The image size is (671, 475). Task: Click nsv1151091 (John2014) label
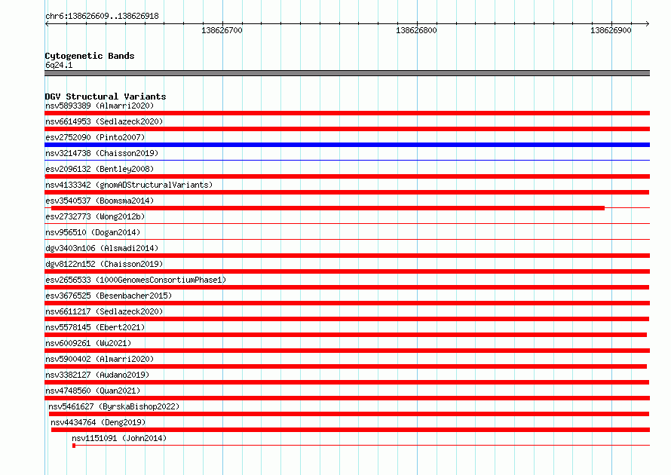pos(119,438)
